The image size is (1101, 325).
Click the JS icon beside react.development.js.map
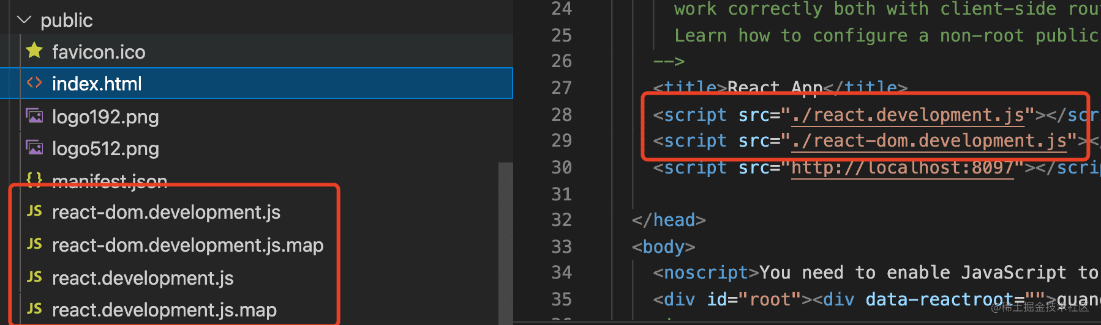35,309
